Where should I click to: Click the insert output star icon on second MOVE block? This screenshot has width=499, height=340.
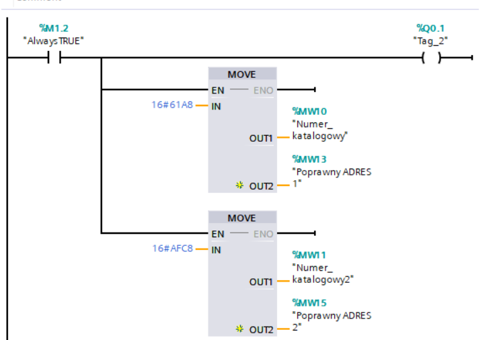239,329
